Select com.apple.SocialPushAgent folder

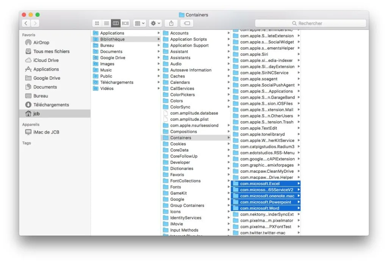[x=266, y=85]
